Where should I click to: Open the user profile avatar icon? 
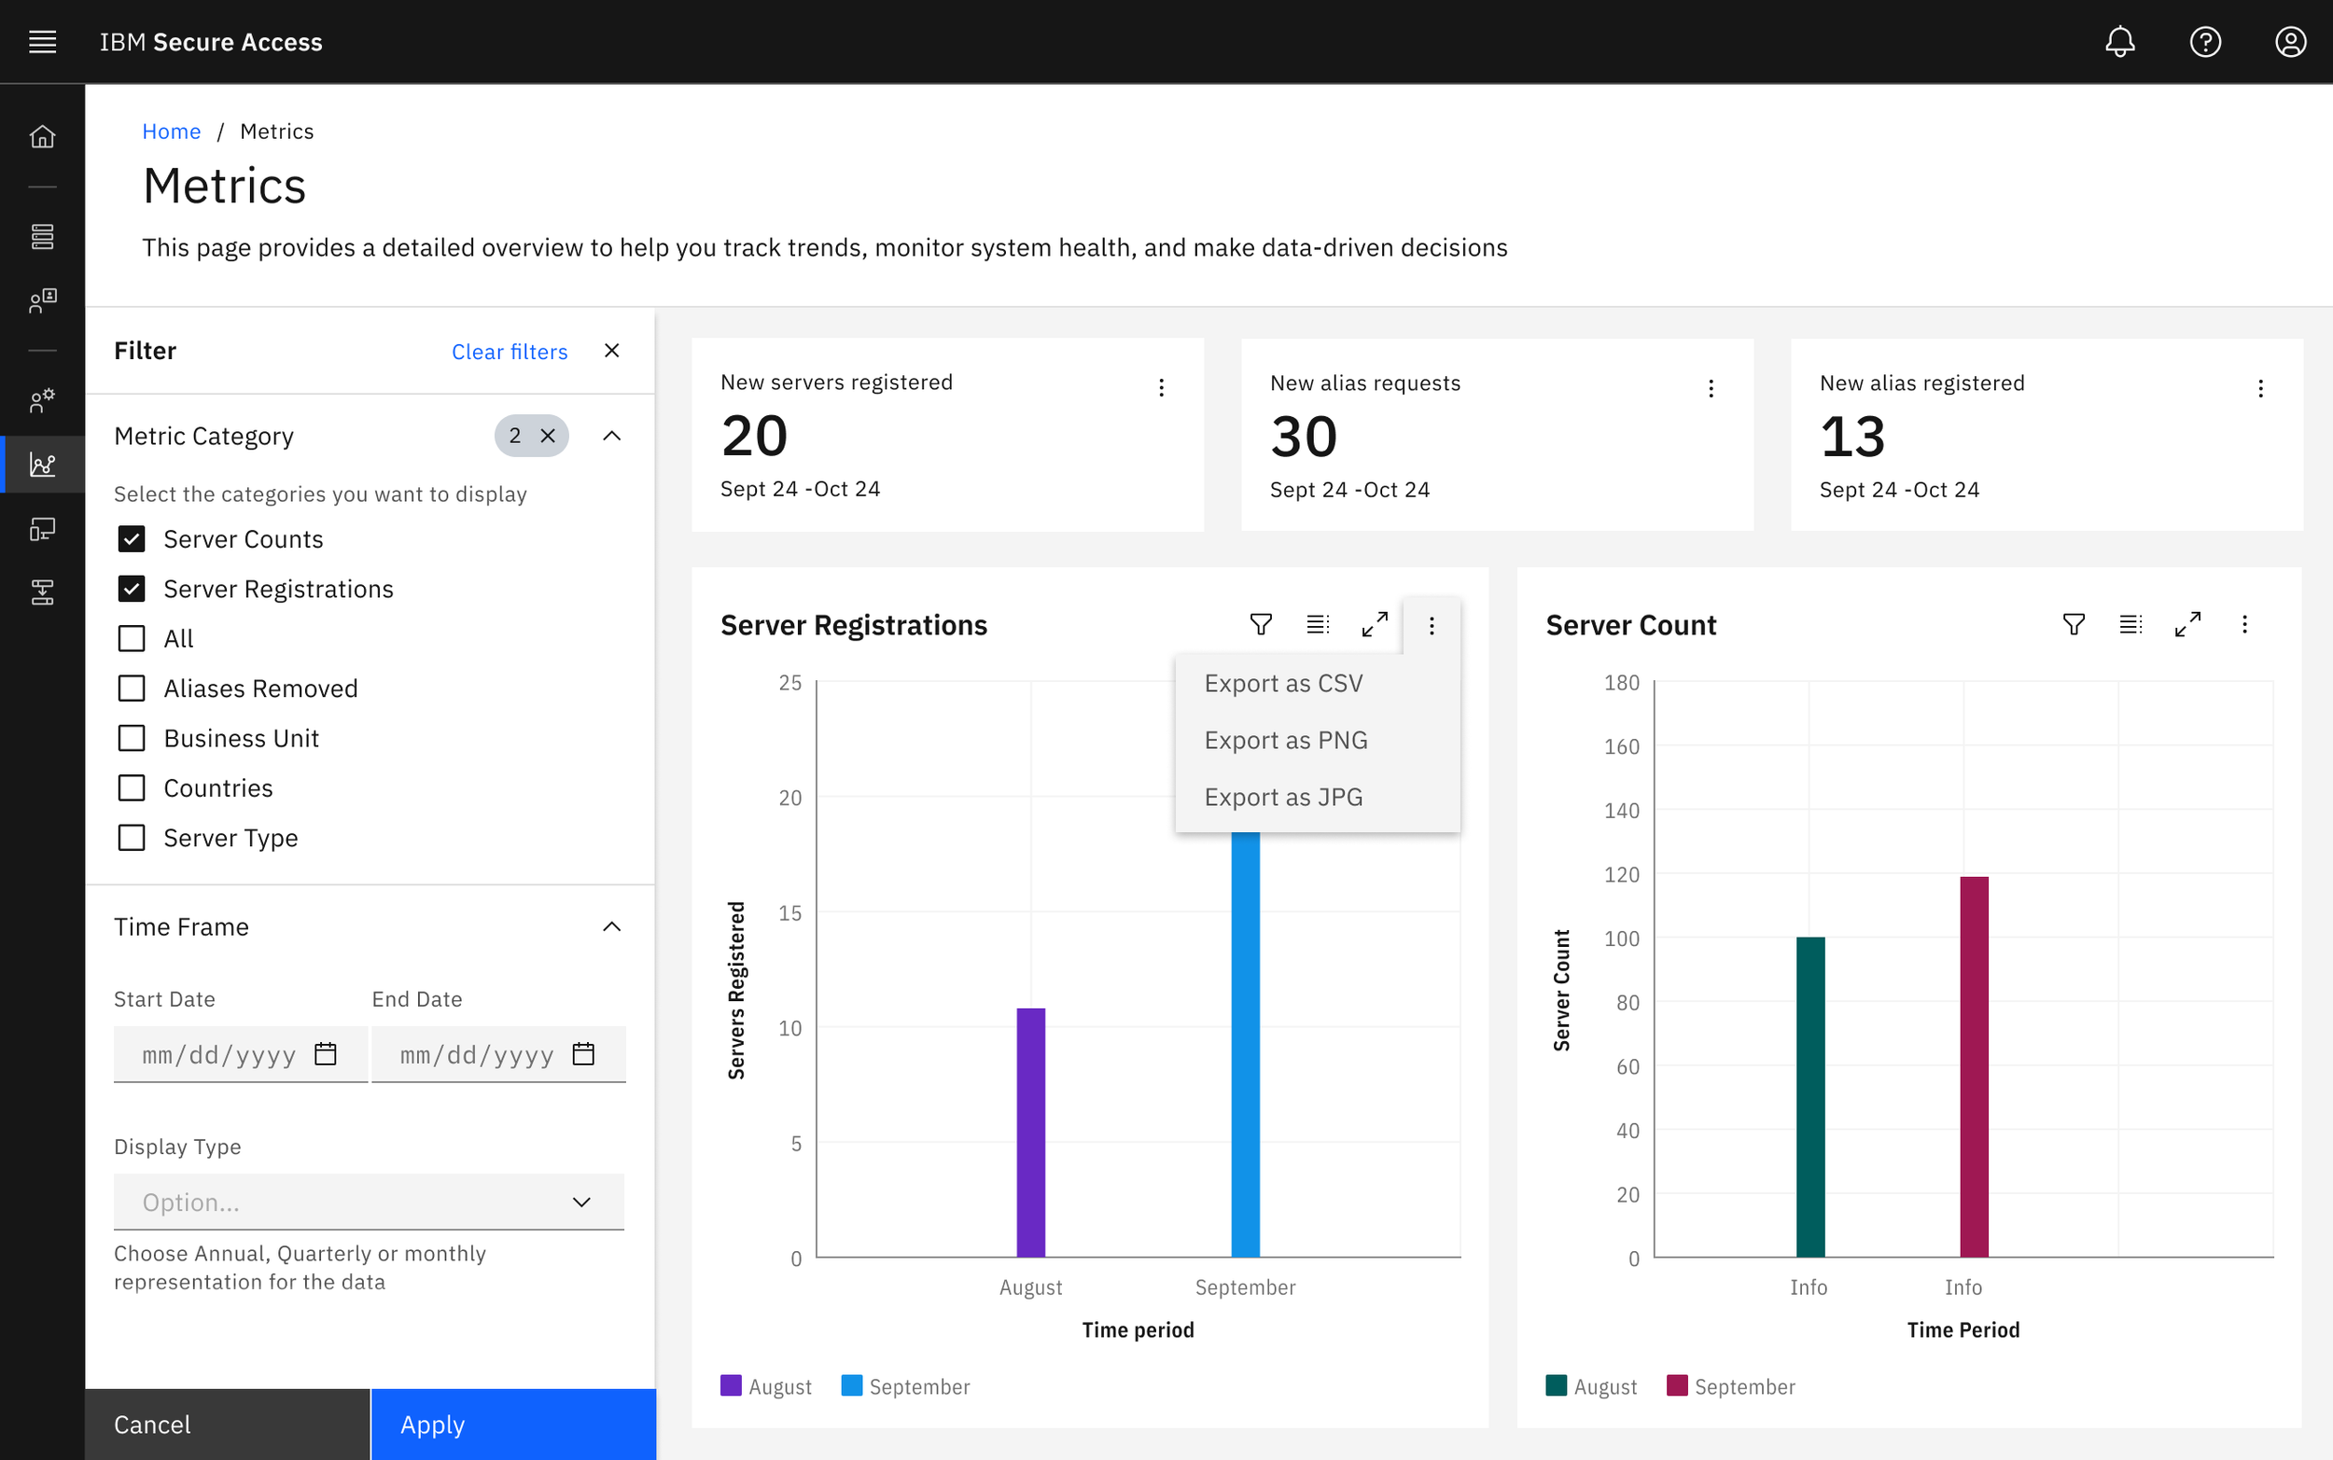click(x=2290, y=42)
